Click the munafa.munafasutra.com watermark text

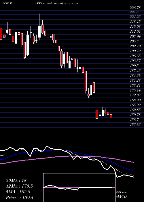coord(61,3)
